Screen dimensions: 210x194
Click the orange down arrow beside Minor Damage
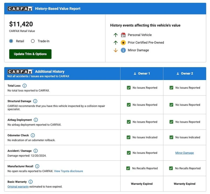pyautogui.click(x=116, y=50)
